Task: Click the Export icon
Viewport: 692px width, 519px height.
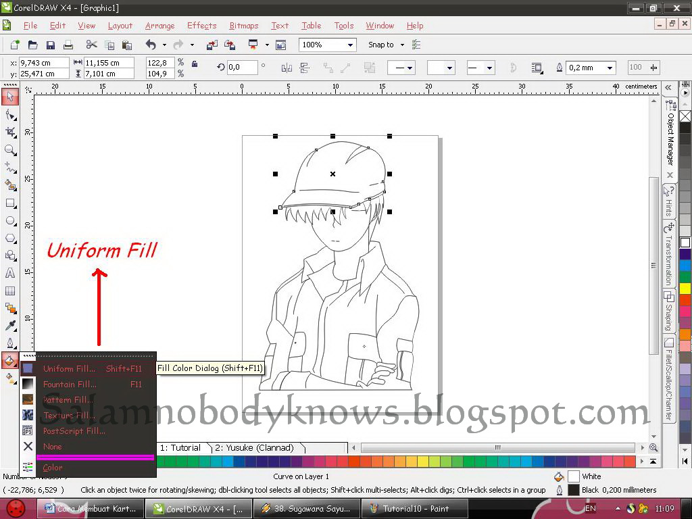Action: 230,45
